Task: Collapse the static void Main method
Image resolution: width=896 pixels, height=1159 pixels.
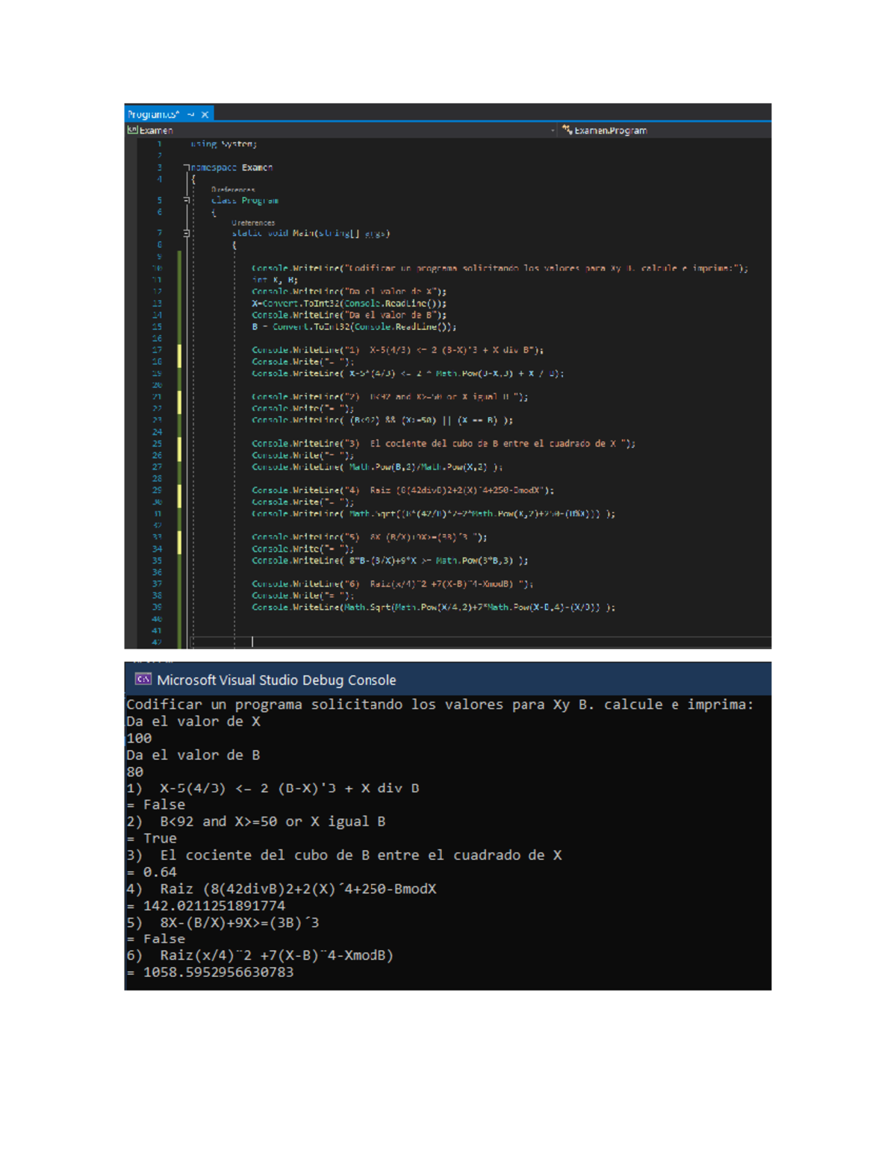Action: click(187, 234)
